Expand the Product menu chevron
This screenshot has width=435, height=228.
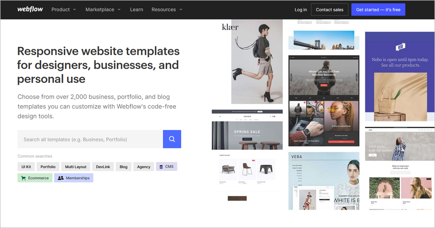point(74,10)
